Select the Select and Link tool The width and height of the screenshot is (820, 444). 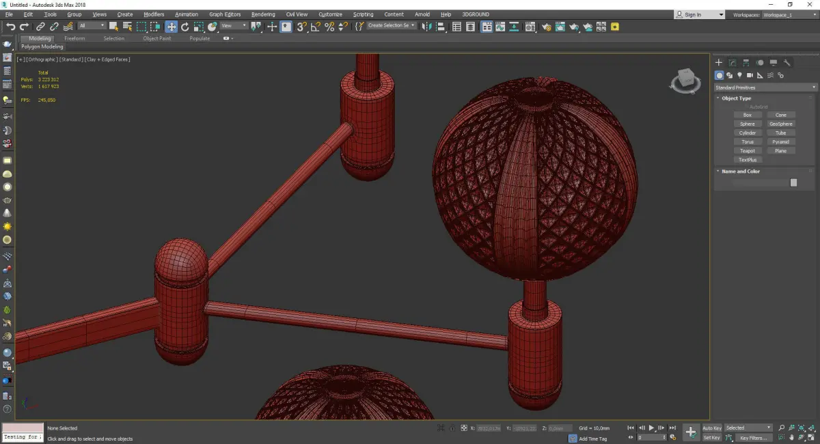tap(40, 27)
